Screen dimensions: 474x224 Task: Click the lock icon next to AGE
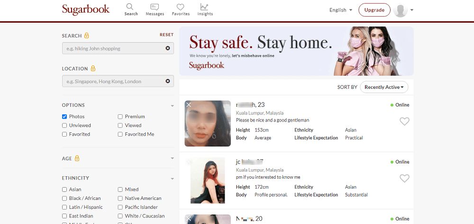(77, 158)
